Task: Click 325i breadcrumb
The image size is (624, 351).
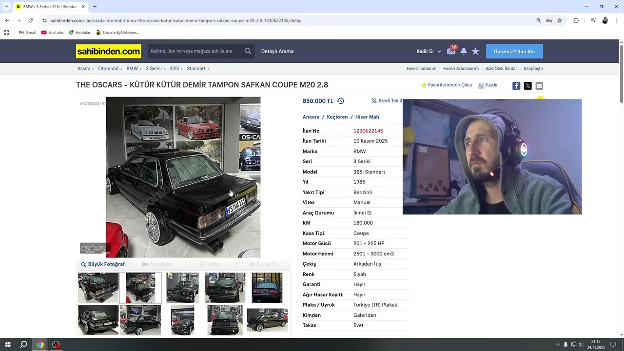Action: (x=174, y=69)
